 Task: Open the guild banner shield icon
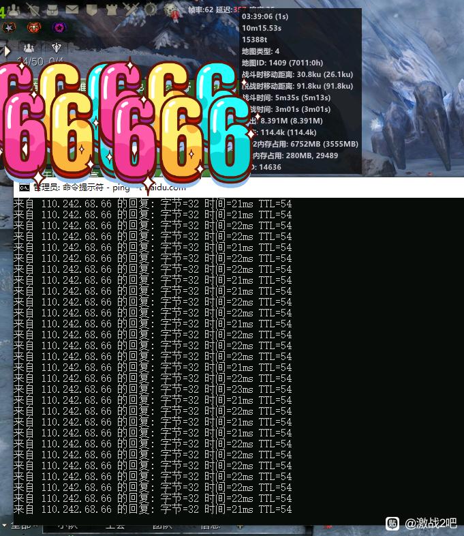91,10
